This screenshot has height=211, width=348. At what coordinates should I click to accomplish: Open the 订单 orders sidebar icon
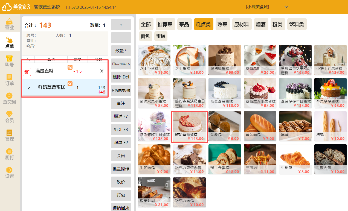click(10, 80)
